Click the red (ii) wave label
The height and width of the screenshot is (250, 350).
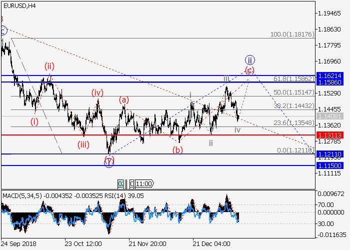49,65
